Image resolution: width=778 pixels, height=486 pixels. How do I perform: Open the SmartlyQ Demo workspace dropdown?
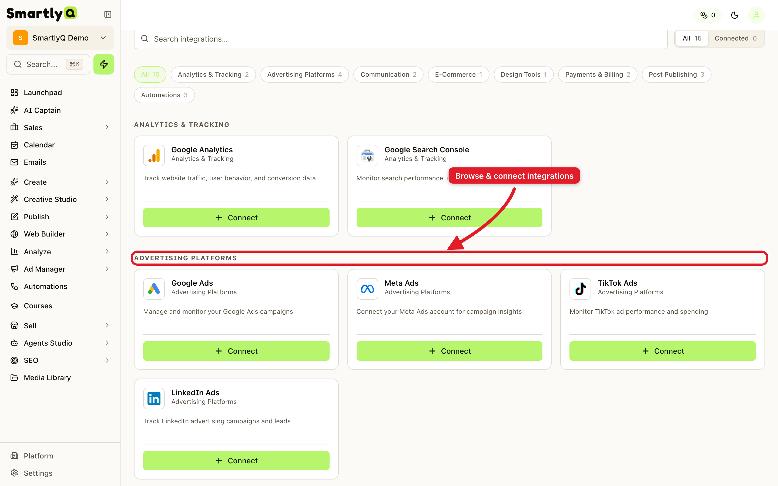coord(60,38)
